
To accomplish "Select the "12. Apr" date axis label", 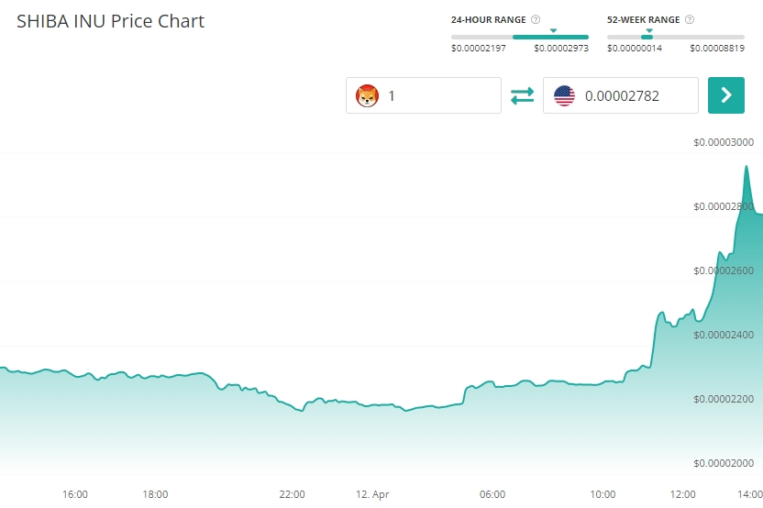I will (372, 494).
